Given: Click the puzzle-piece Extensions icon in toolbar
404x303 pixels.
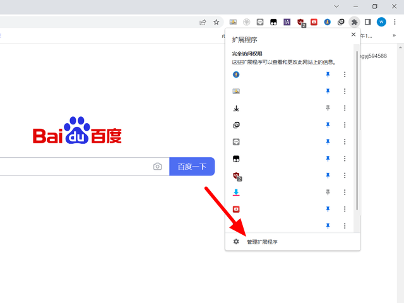Looking at the screenshot, I should (354, 22).
